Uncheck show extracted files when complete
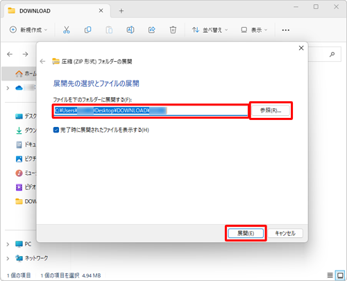Image resolution: width=347 pixels, height=281 pixels. 56,130
